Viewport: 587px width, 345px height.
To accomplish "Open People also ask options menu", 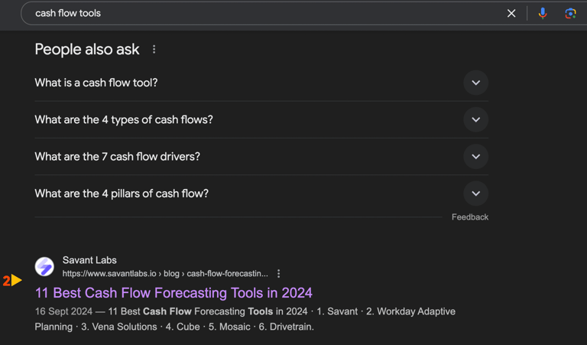I will click(x=154, y=50).
